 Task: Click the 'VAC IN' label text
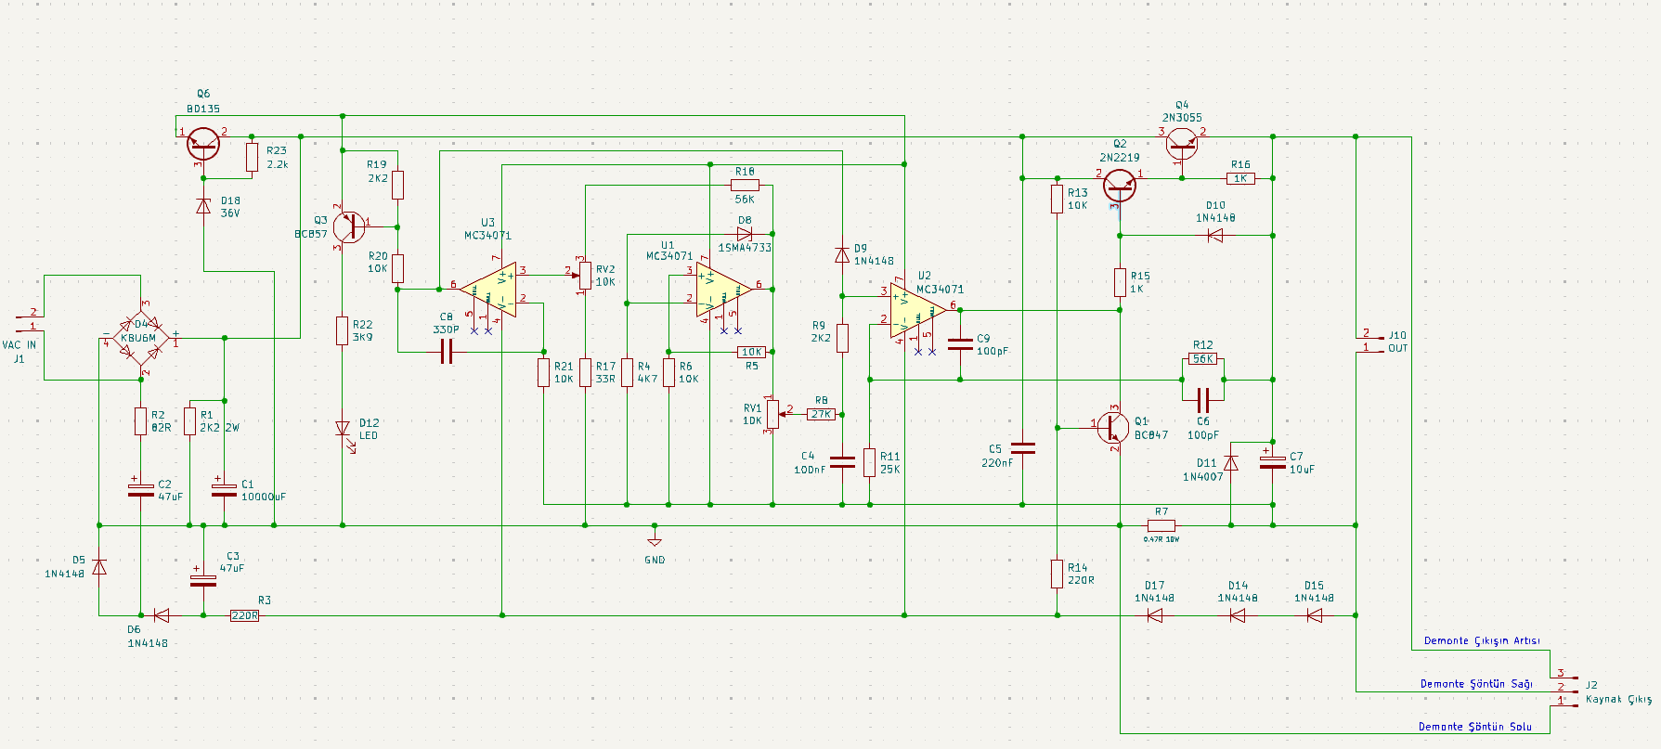tap(19, 345)
